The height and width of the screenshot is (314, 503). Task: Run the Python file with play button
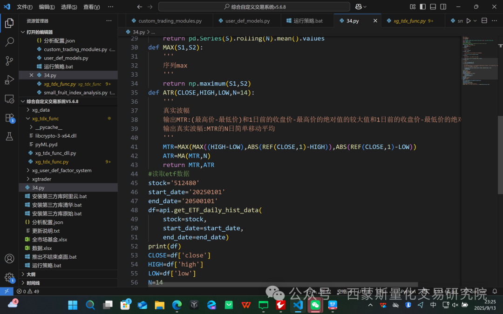tap(469, 21)
